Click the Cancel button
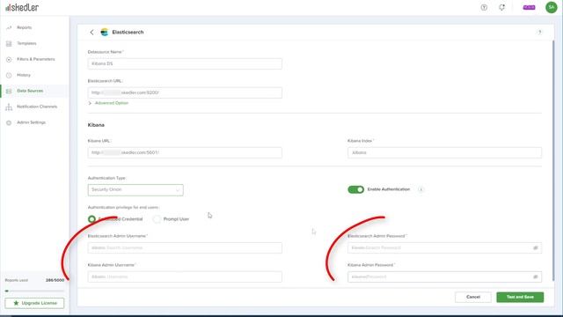The height and width of the screenshot is (317, 563). tap(473, 297)
